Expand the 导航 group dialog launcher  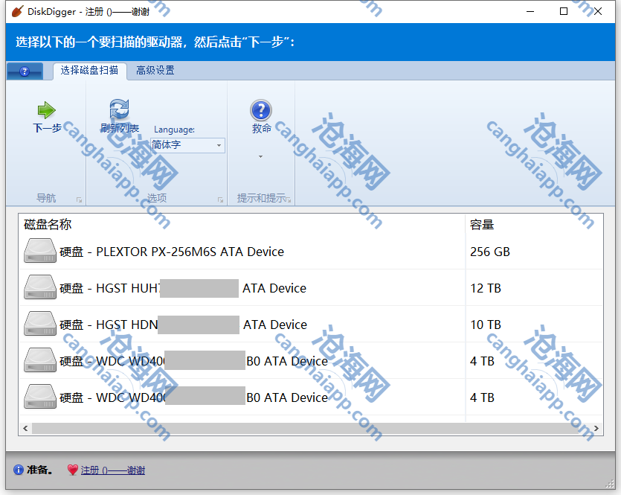[79, 199]
